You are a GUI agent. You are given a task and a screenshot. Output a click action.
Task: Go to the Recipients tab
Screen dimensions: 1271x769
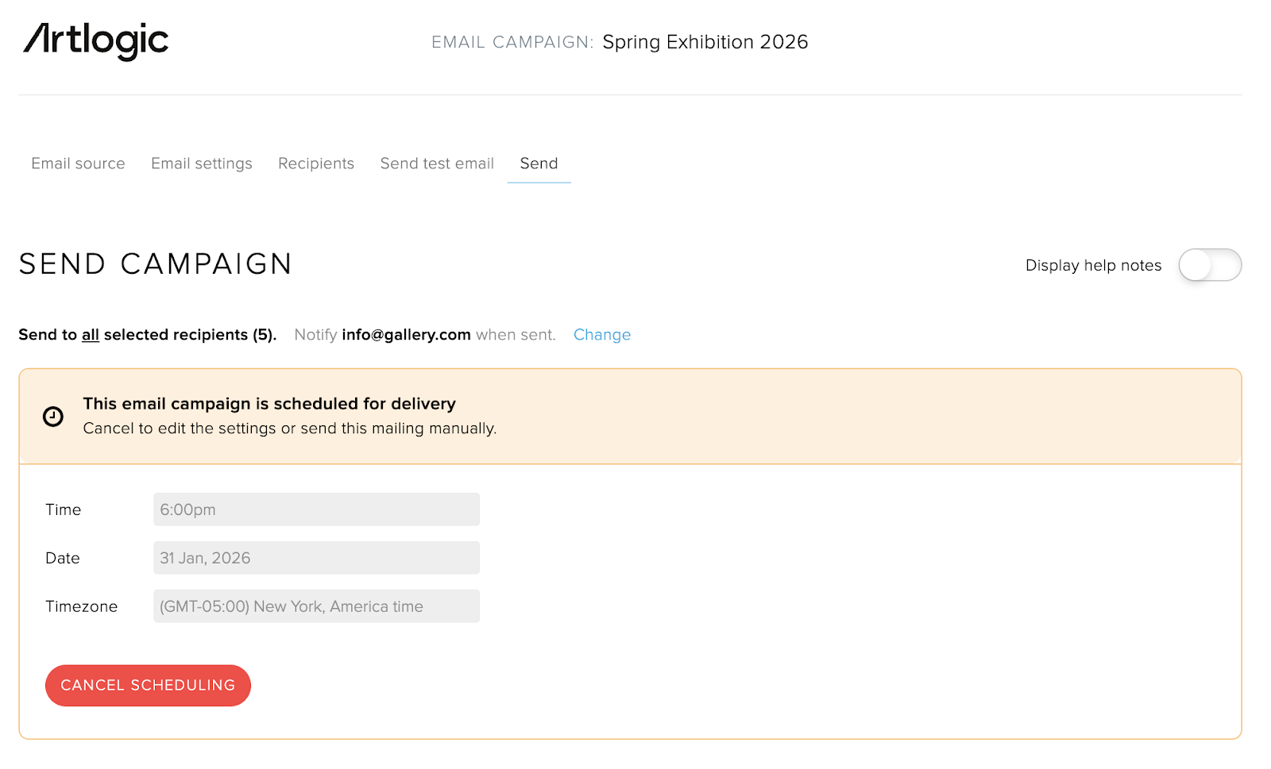coord(316,163)
